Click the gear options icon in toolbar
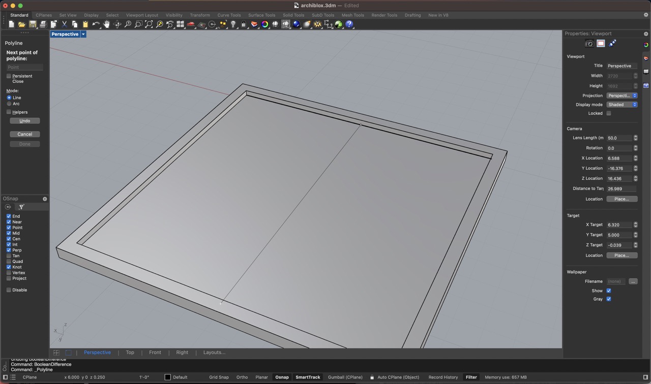This screenshot has width=651, height=384. (318, 24)
